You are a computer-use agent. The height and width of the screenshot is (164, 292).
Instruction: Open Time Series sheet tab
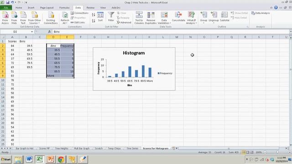[x=132, y=149]
